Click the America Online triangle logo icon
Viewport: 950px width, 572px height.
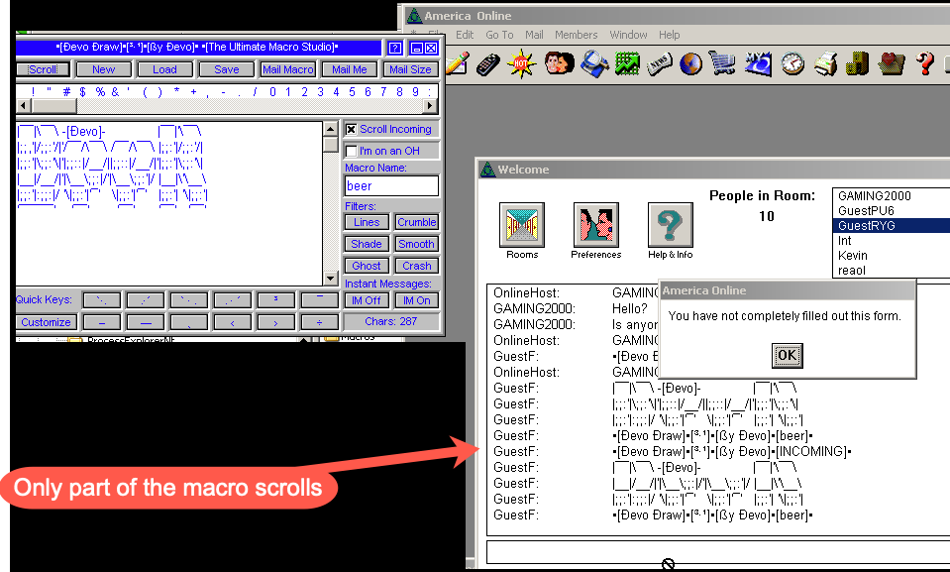point(414,16)
